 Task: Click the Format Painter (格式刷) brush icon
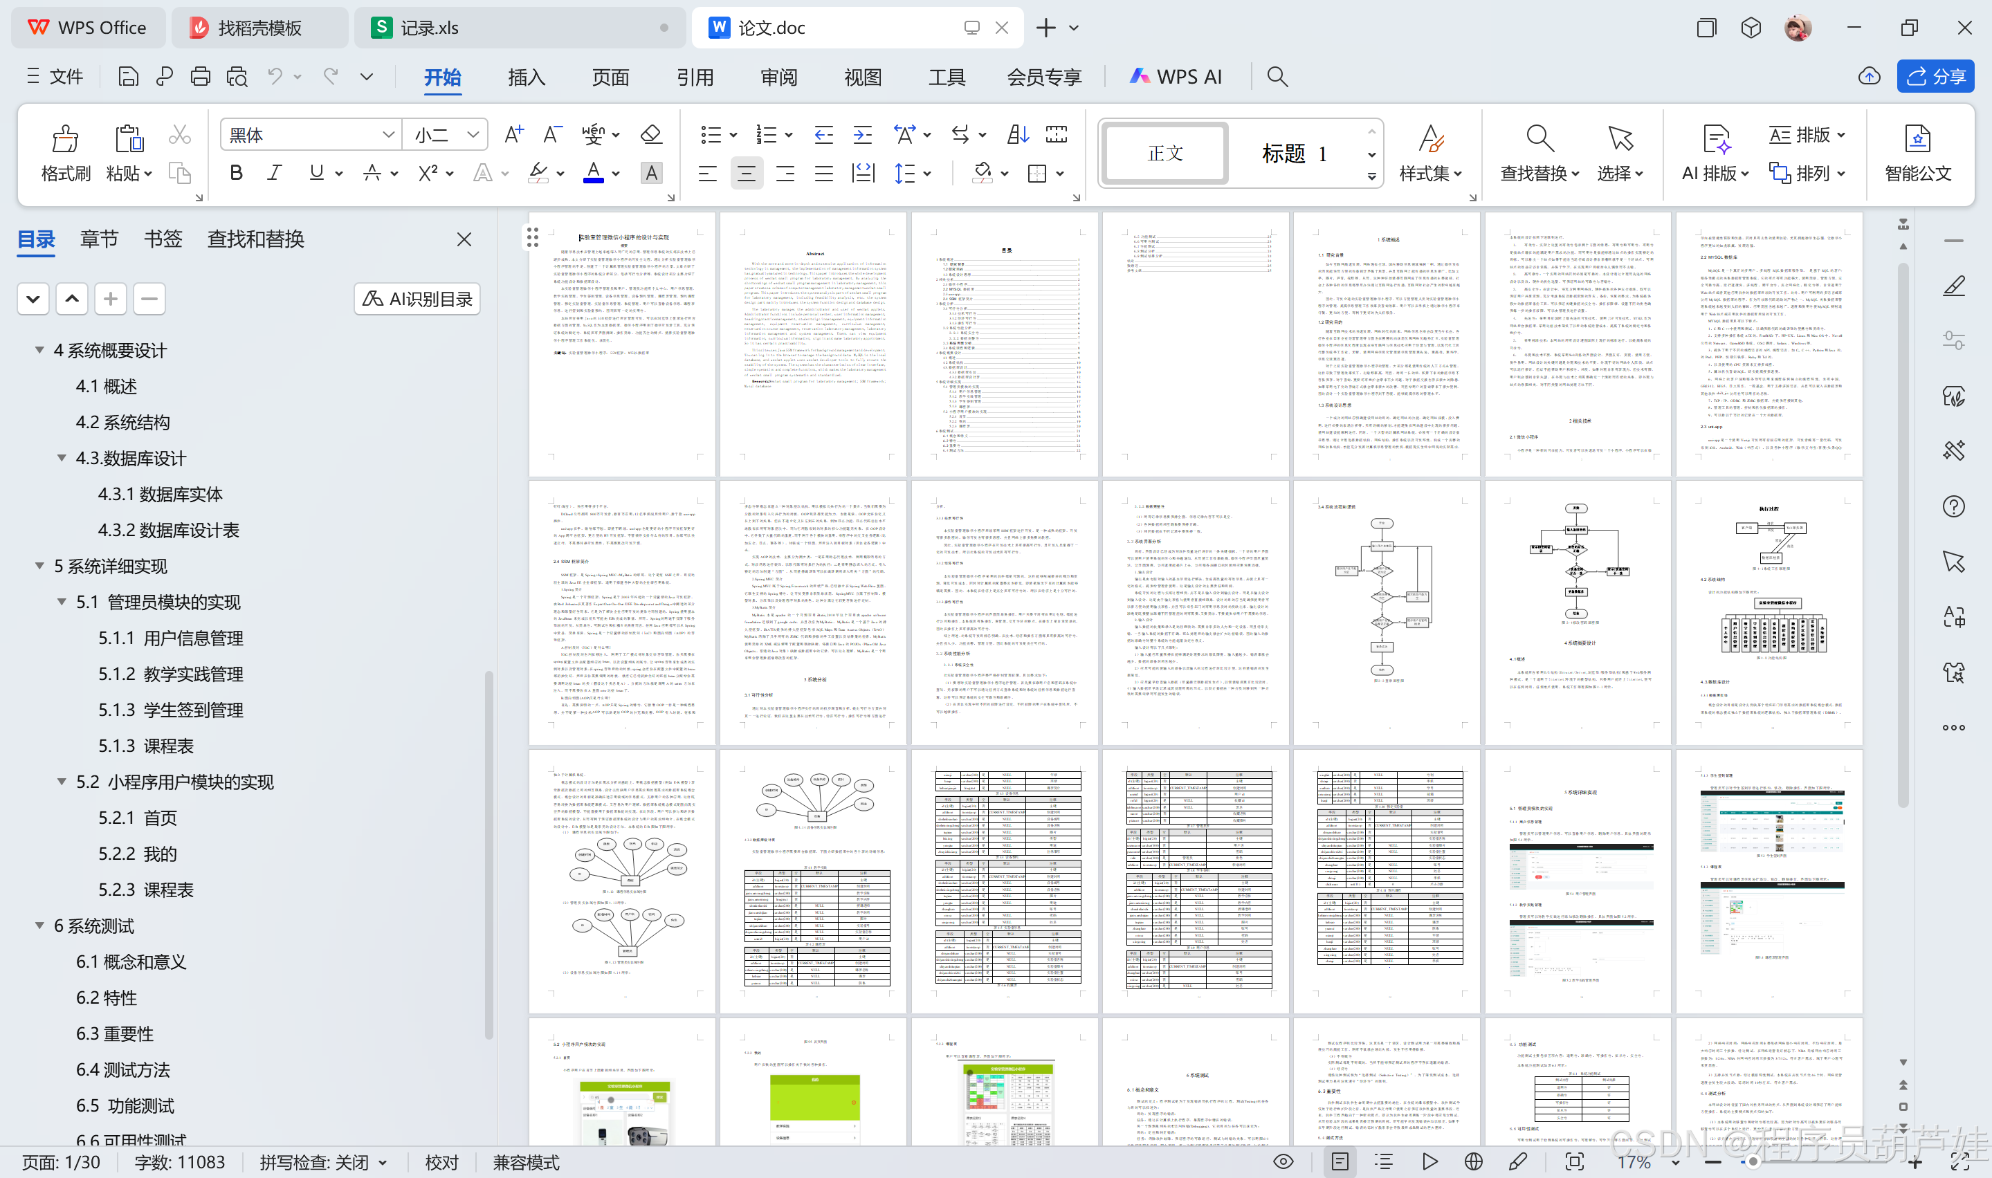pyautogui.click(x=65, y=139)
